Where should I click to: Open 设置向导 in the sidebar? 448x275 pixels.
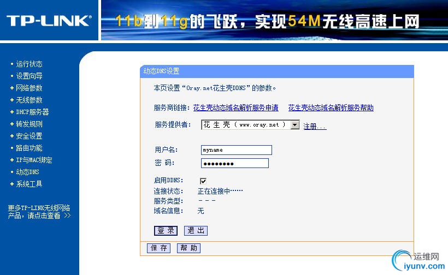[x=29, y=76]
